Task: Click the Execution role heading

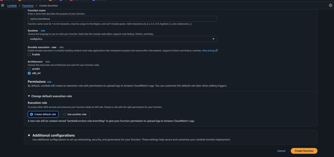Action: pos(37,103)
